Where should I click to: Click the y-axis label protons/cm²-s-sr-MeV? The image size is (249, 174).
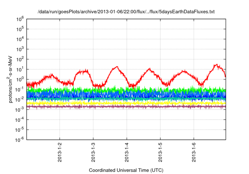click(11, 79)
